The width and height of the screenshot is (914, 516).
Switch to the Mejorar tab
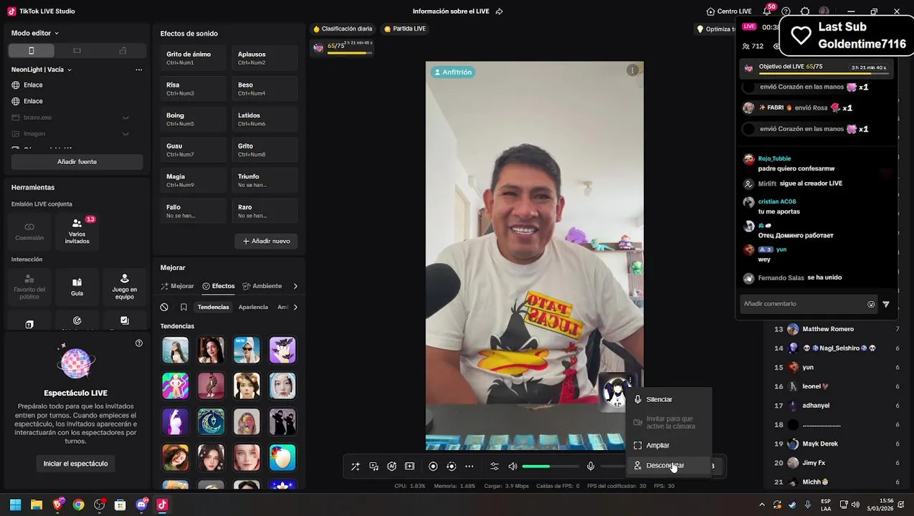177,286
